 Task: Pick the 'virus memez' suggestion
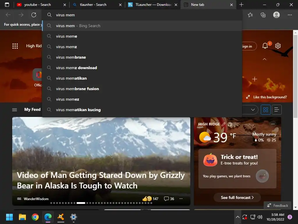coord(142,99)
